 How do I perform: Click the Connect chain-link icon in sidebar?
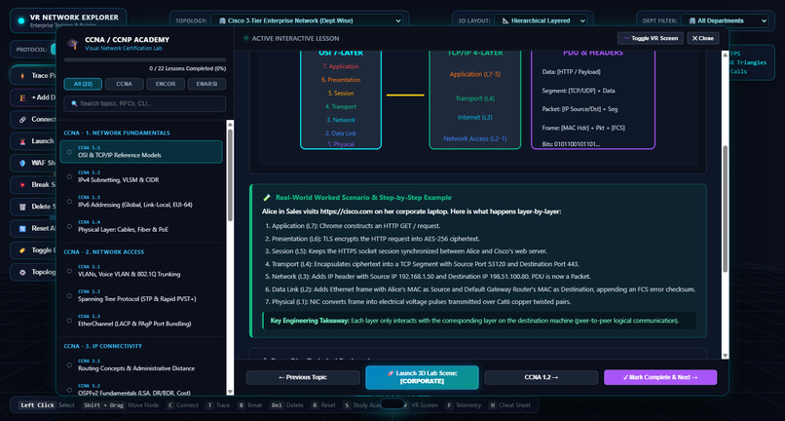(22, 119)
